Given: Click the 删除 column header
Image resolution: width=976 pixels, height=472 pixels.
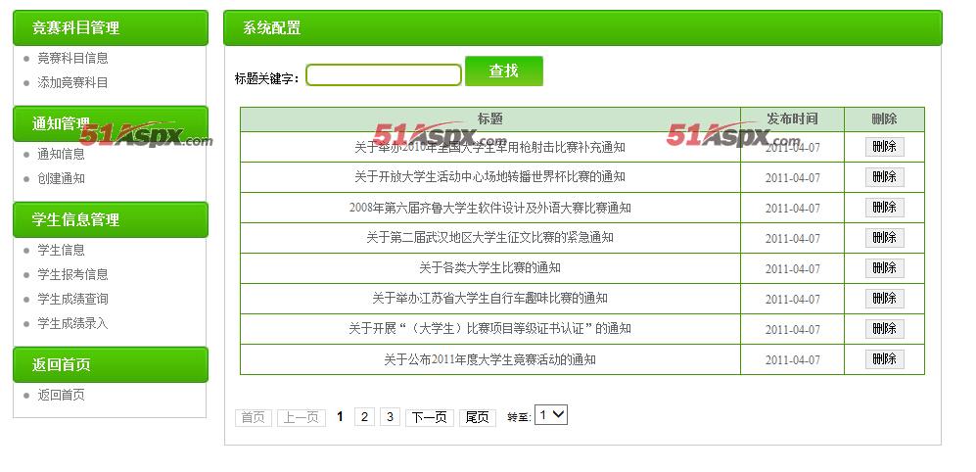Looking at the screenshot, I should pos(885,118).
